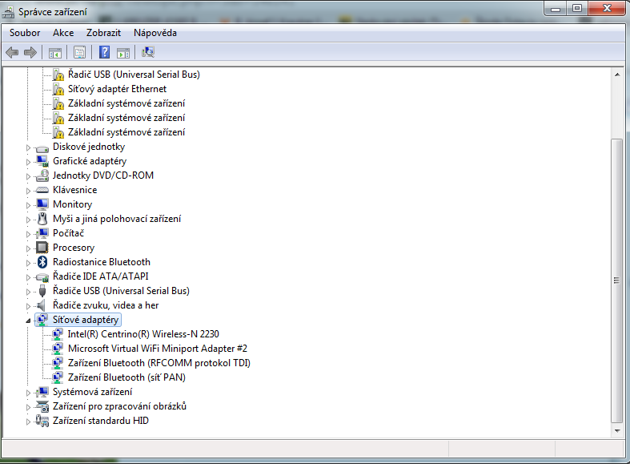
Task: Click the scrollbar down arrow
Action: (x=617, y=430)
